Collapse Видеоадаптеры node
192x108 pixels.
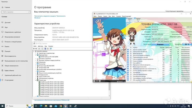pos(36,55)
